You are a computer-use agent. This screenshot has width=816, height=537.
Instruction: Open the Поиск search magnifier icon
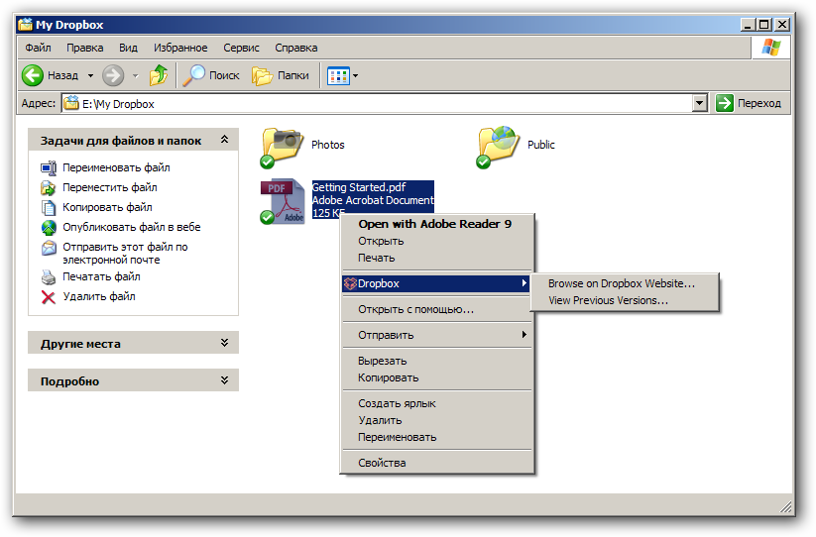click(193, 75)
